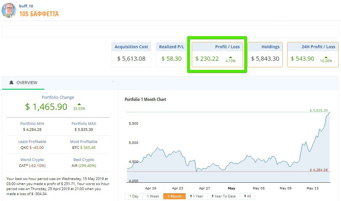341x201 pixels.
Task: Click the Most Profitable BTC entry
Action: pyautogui.click(x=84, y=147)
